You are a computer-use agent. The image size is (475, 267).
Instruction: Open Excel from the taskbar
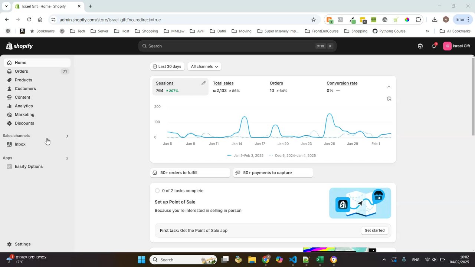[x=320, y=260]
